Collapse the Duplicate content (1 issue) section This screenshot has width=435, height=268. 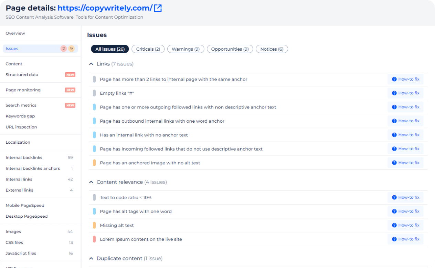click(91, 259)
